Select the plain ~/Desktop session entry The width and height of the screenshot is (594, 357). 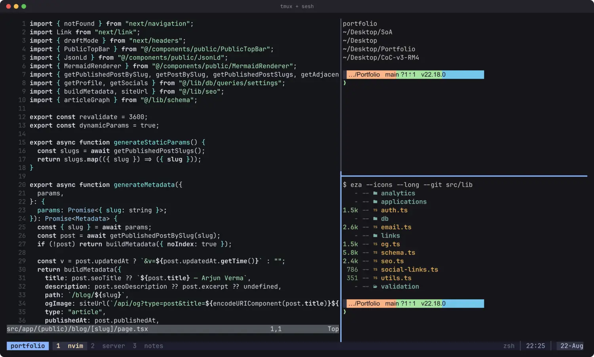[x=360, y=41]
